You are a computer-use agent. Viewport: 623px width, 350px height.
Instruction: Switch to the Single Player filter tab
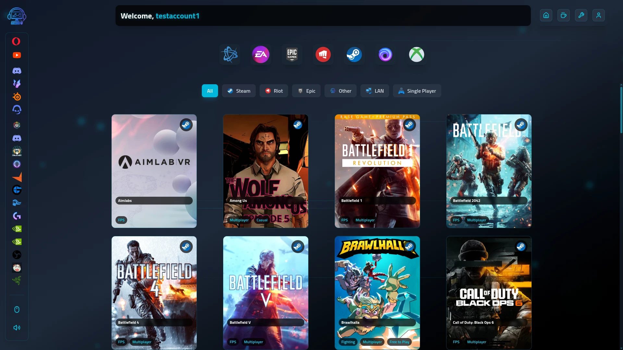pyautogui.click(x=417, y=91)
